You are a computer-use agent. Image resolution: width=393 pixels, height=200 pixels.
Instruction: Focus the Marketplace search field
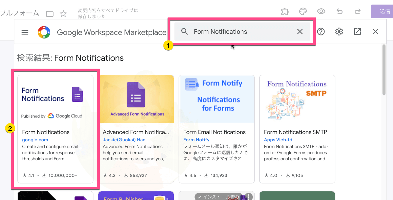point(242,32)
